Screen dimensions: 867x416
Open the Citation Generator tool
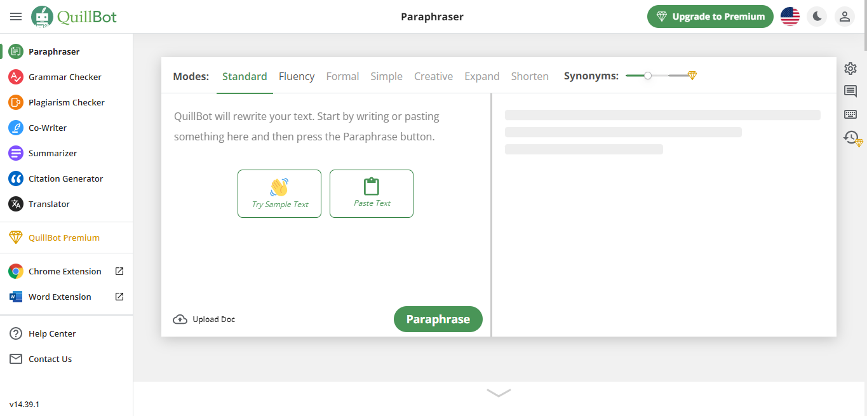click(65, 178)
